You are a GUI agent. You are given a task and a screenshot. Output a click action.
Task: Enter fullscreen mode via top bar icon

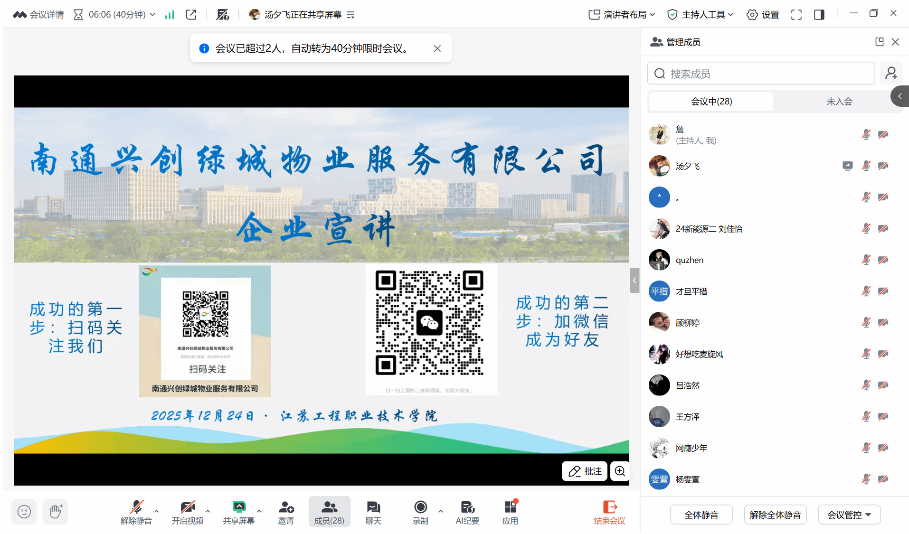tap(796, 15)
